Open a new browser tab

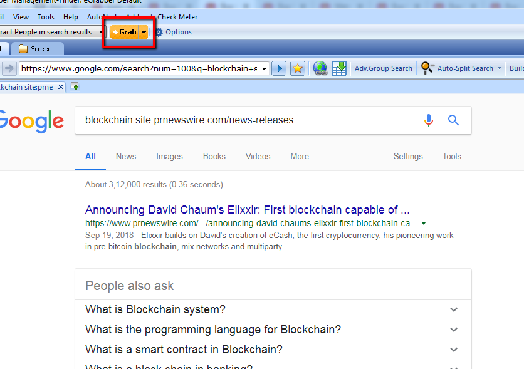pos(75,86)
